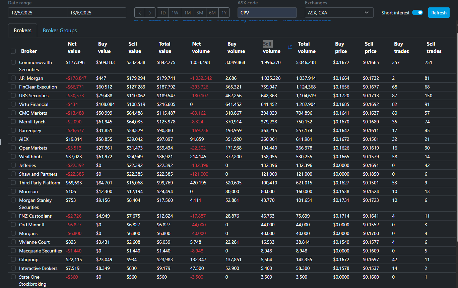Sort by Total volume column header

click(307, 48)
